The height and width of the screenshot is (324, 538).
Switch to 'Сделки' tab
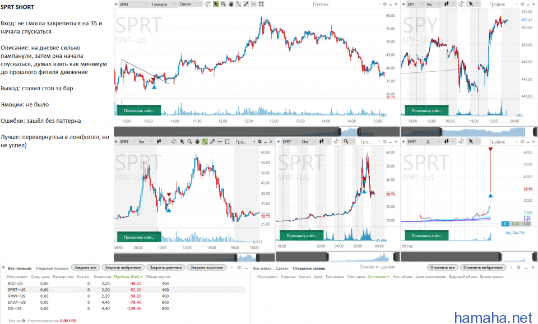[x=282, y=269]
